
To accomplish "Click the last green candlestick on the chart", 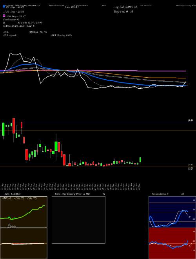I will (140, 160).
